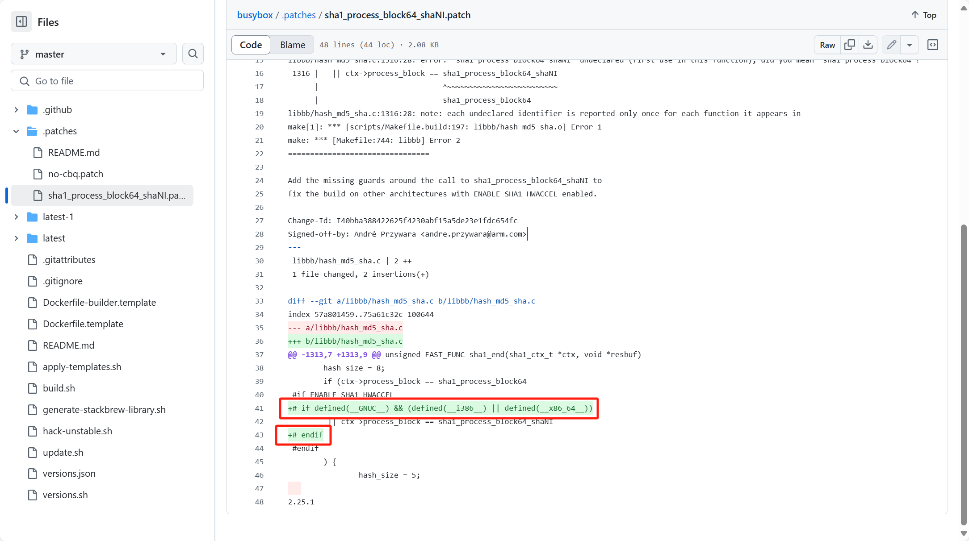Image resolution: width=969 pixels, height=541 pixels.
Task: Expand the latest-1 folder
Action: [17, 217]
